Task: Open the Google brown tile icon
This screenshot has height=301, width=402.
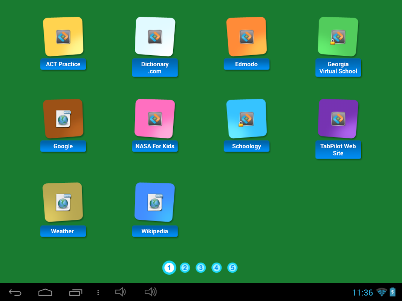Action: 63,119
